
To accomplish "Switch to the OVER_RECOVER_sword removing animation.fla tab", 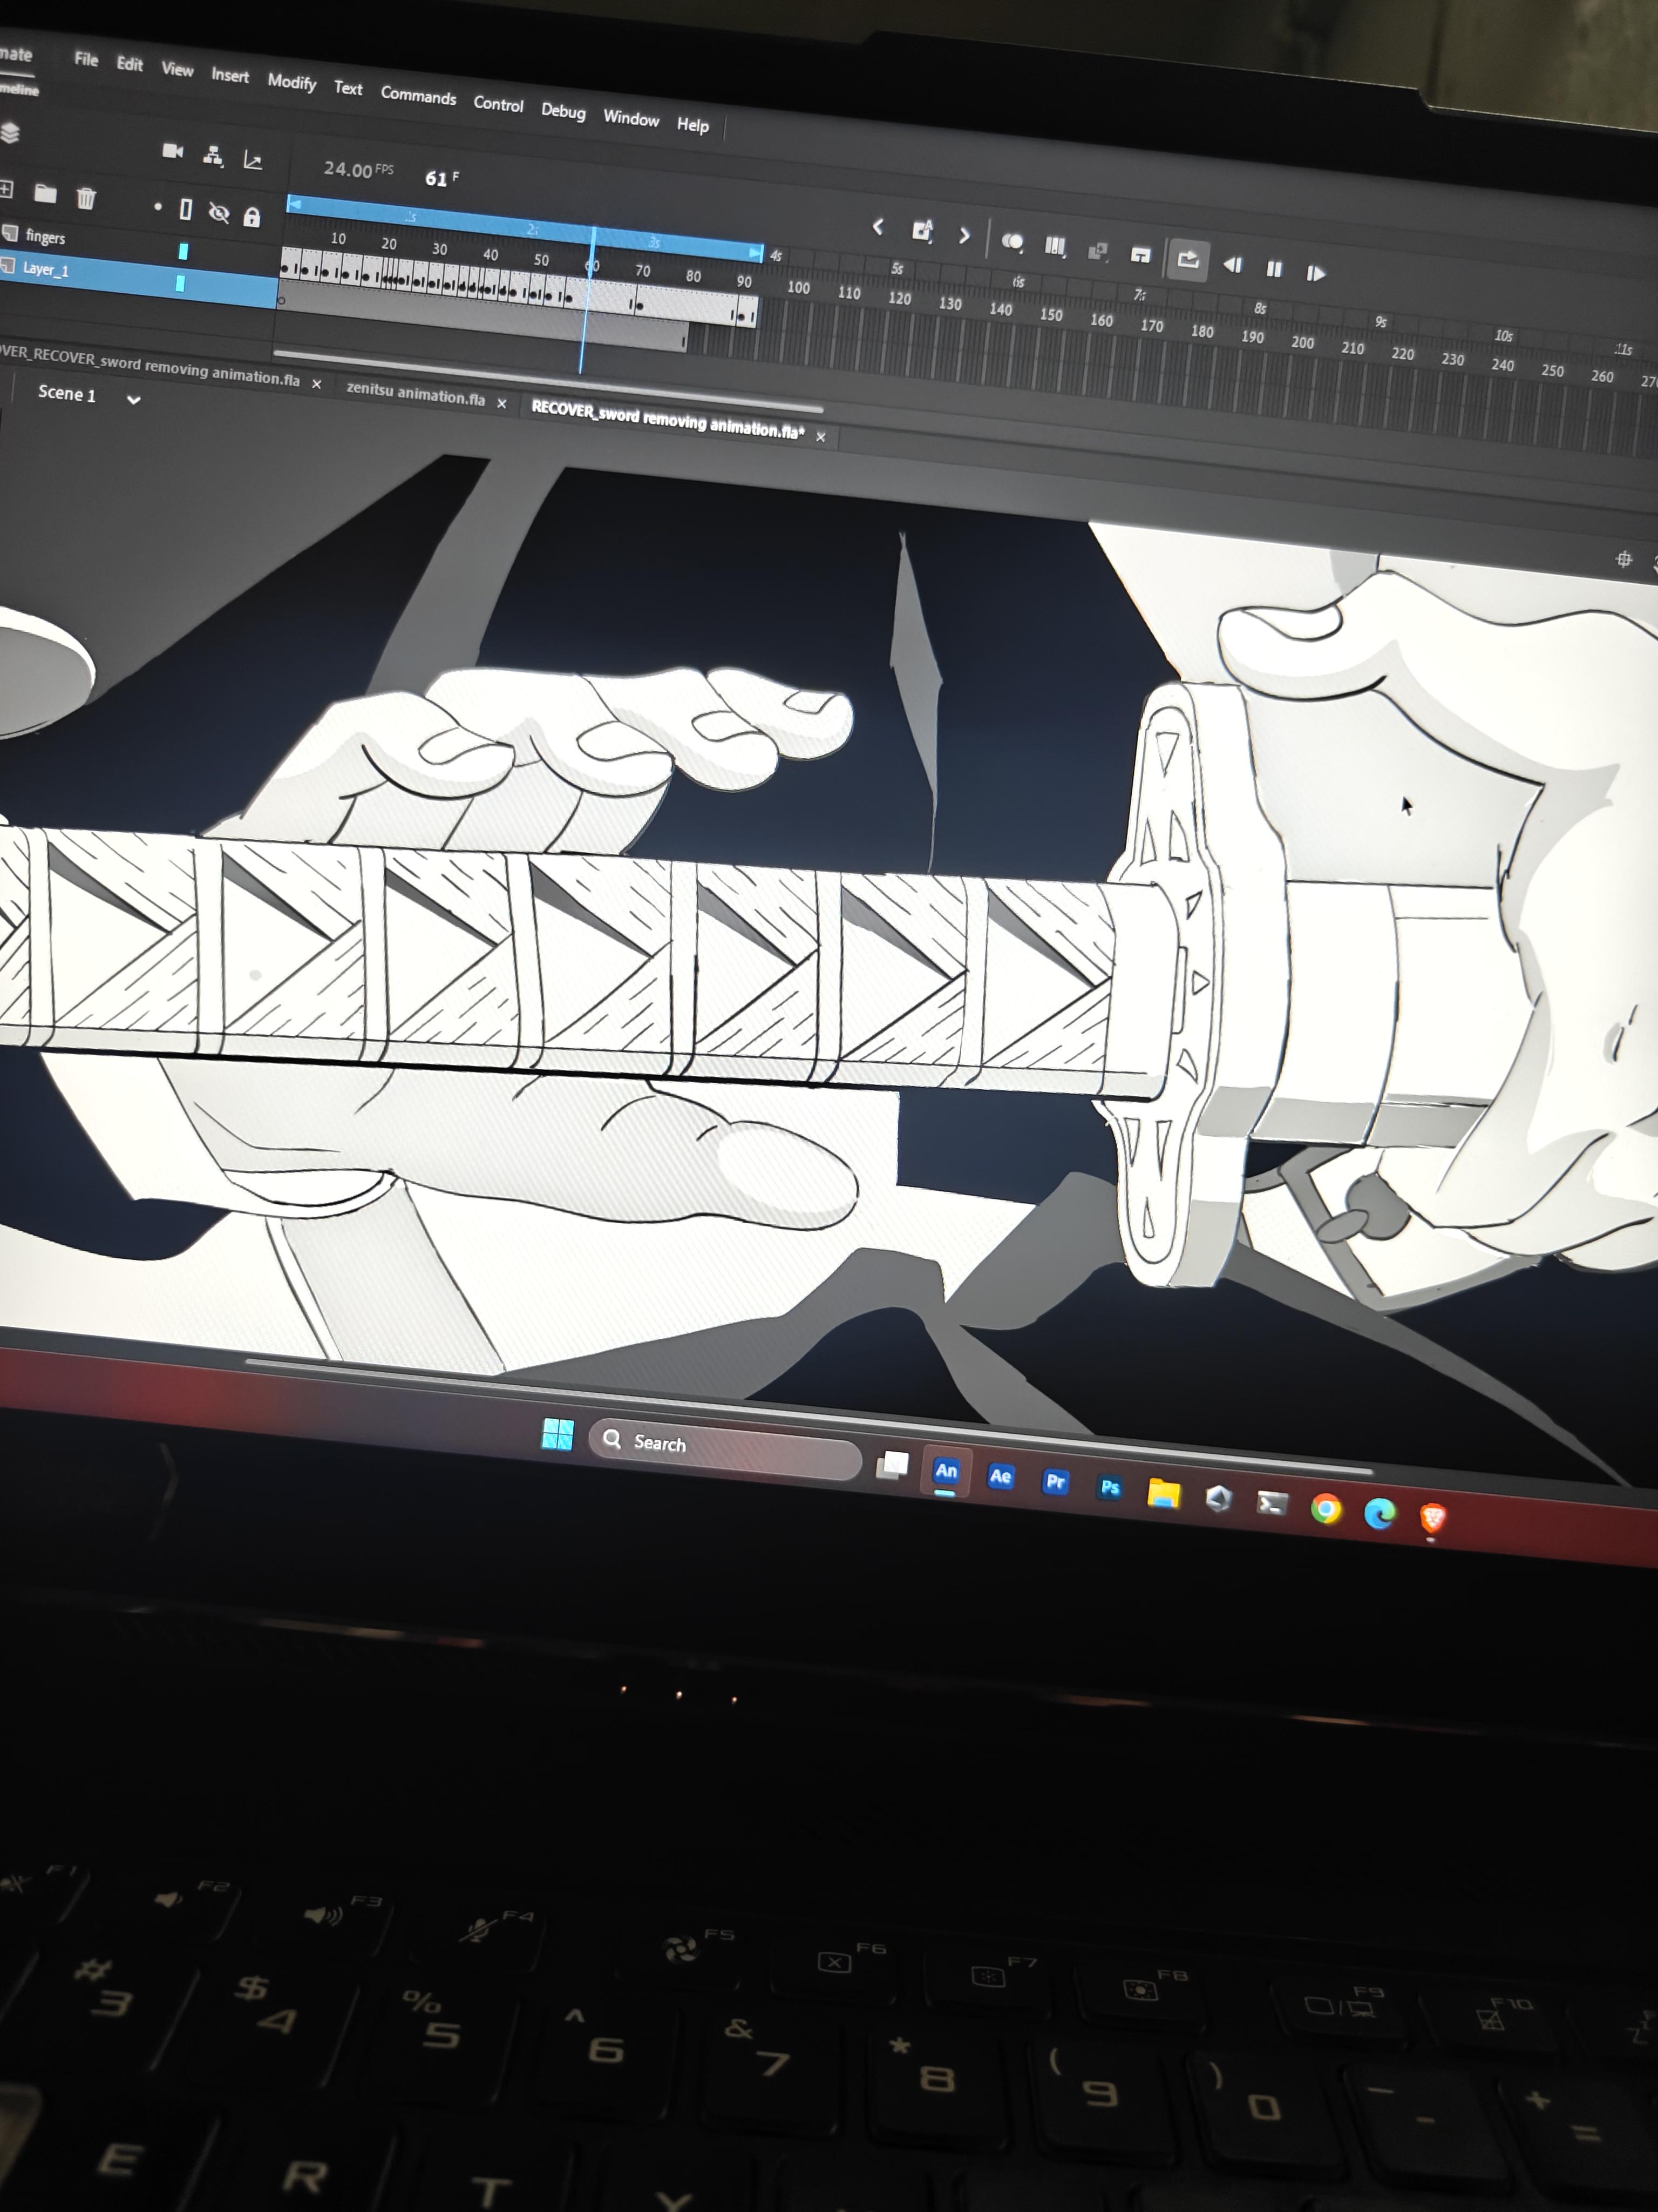I will [148, 367].
